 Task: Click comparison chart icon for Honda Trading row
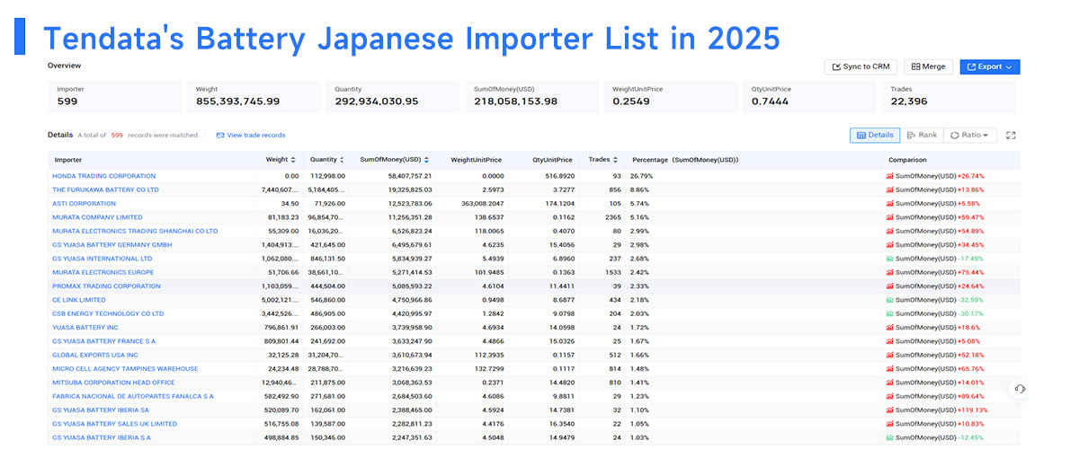pyautogui.click(x=890, y=176)
